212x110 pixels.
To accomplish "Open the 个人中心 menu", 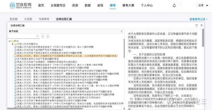I will 147,5.
